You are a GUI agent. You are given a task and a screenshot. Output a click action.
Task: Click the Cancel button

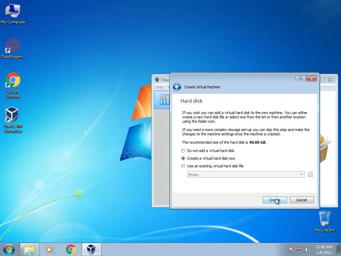click(302, 200)
